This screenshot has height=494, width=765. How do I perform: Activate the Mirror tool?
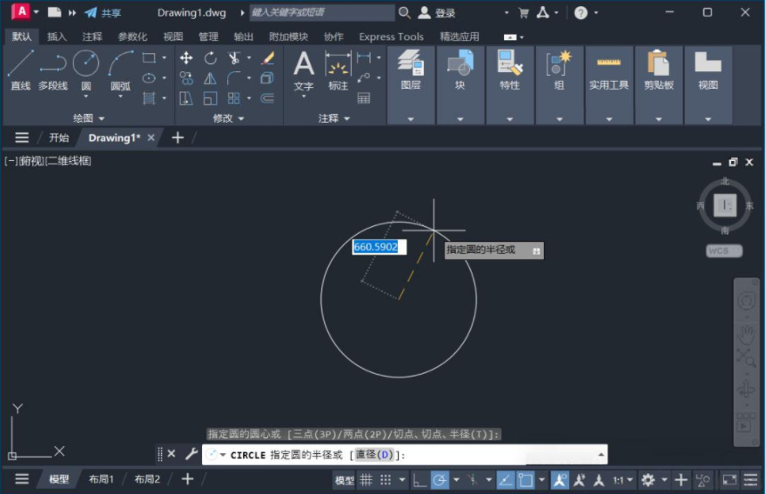tap(211, 78)
